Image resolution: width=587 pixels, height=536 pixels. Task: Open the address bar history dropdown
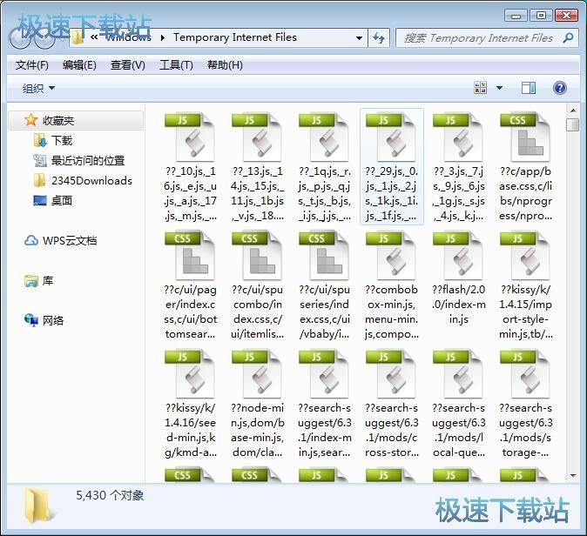(359, 37)
